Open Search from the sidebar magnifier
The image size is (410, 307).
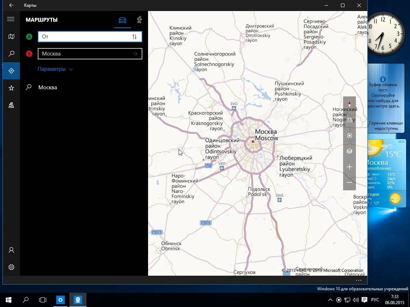click(11, 54)
